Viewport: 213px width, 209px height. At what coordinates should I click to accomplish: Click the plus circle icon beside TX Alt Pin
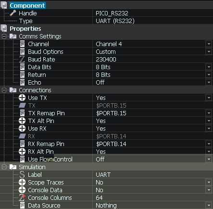pos(22,121)
